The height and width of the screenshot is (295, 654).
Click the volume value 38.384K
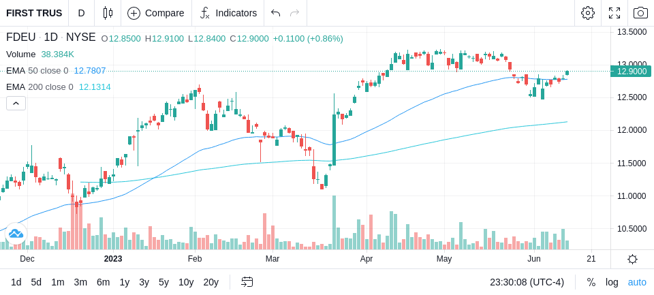pyautogui.click(x=57, y=55)
